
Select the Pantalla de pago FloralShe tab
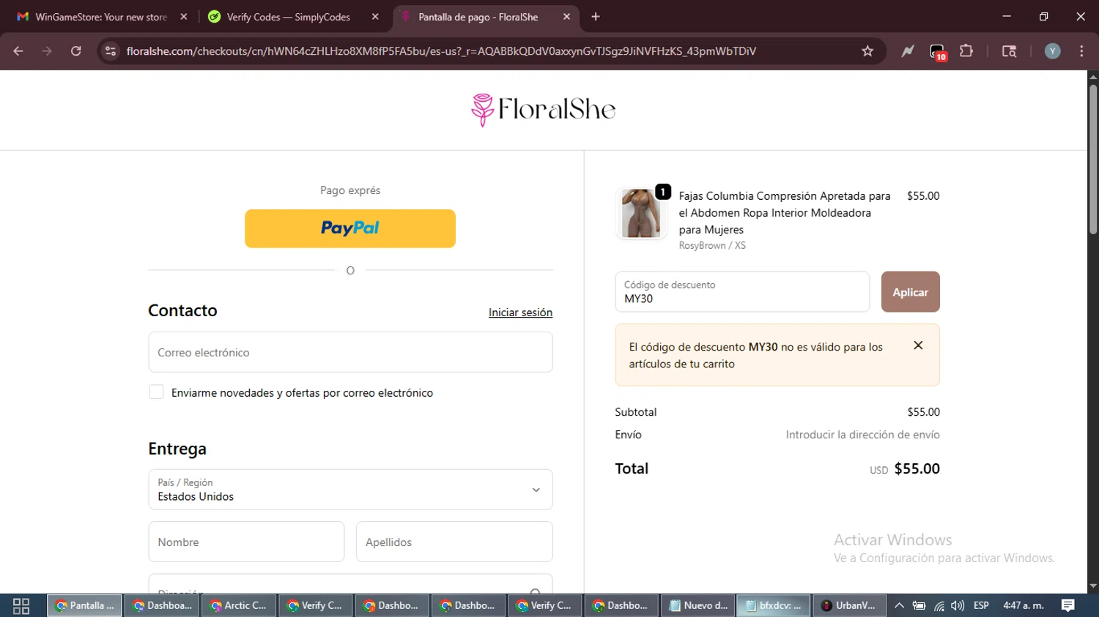(480, 17)
